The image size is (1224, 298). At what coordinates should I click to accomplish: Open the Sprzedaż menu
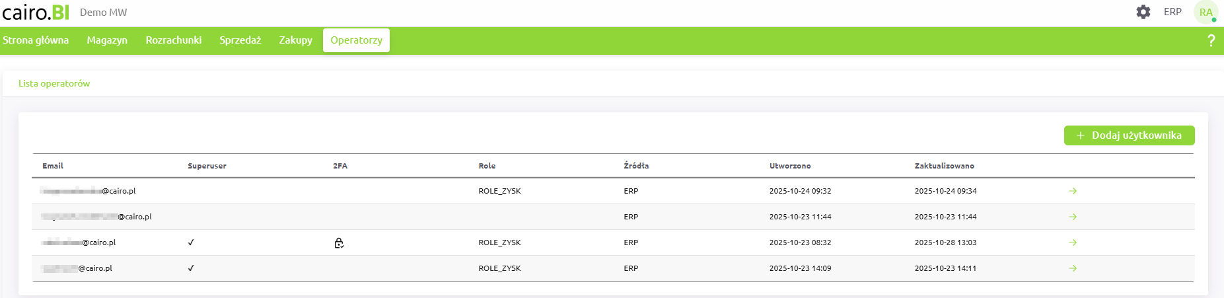coord(240,40)
